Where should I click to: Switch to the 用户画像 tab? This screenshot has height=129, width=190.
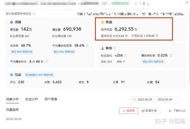pos(51,99)
